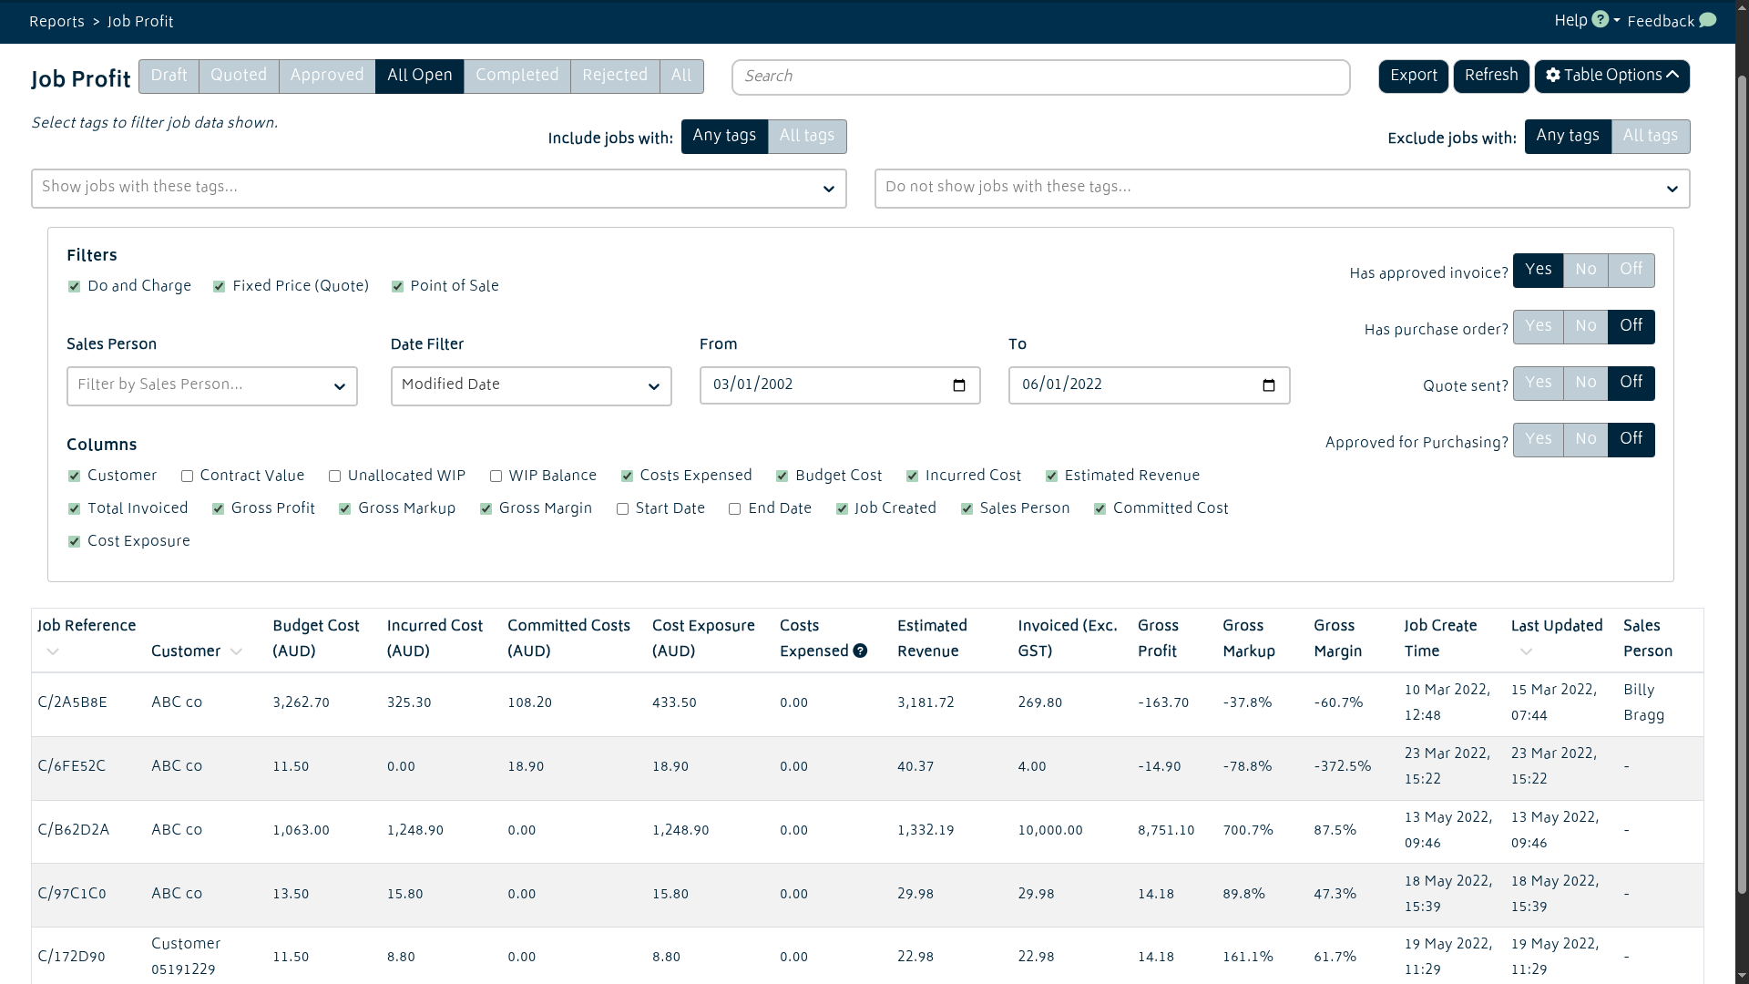Switch to the Completed jobs tab
1749x984 pixels.
(x=517, y=76)
